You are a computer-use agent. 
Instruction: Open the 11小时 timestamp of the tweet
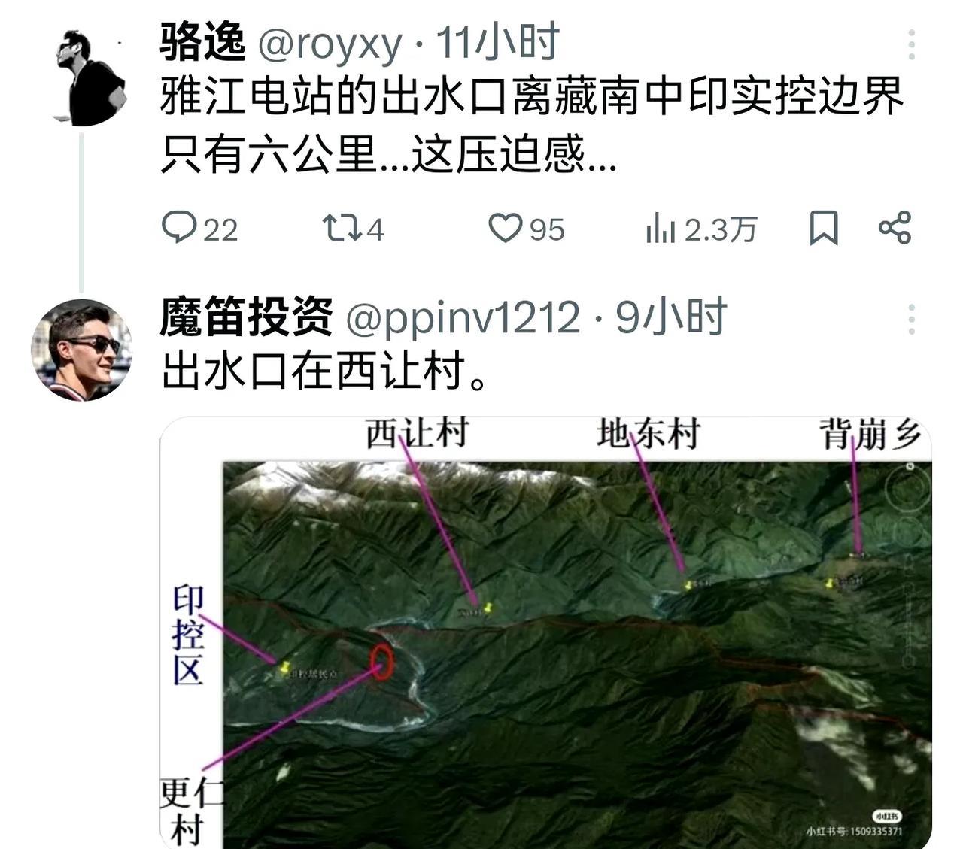(498, 42)
